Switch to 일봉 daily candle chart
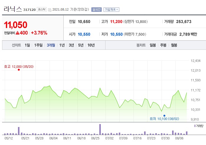This screenshot has width=206, height=145. coord(153,45)
